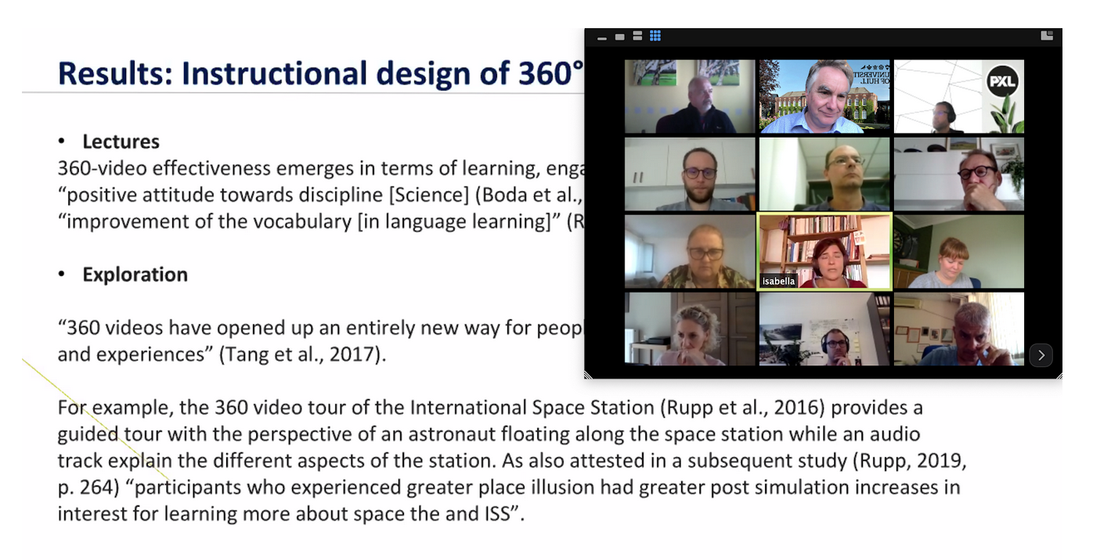This screenshot has height=560, width=1093.
Task: Select man with round black glasses video
Action: [x=958, y=174]
